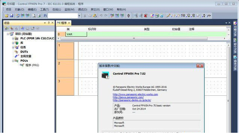Click the clipboard Paste icon
Viewport: 239px width, 138px height.
coord(95,15)
